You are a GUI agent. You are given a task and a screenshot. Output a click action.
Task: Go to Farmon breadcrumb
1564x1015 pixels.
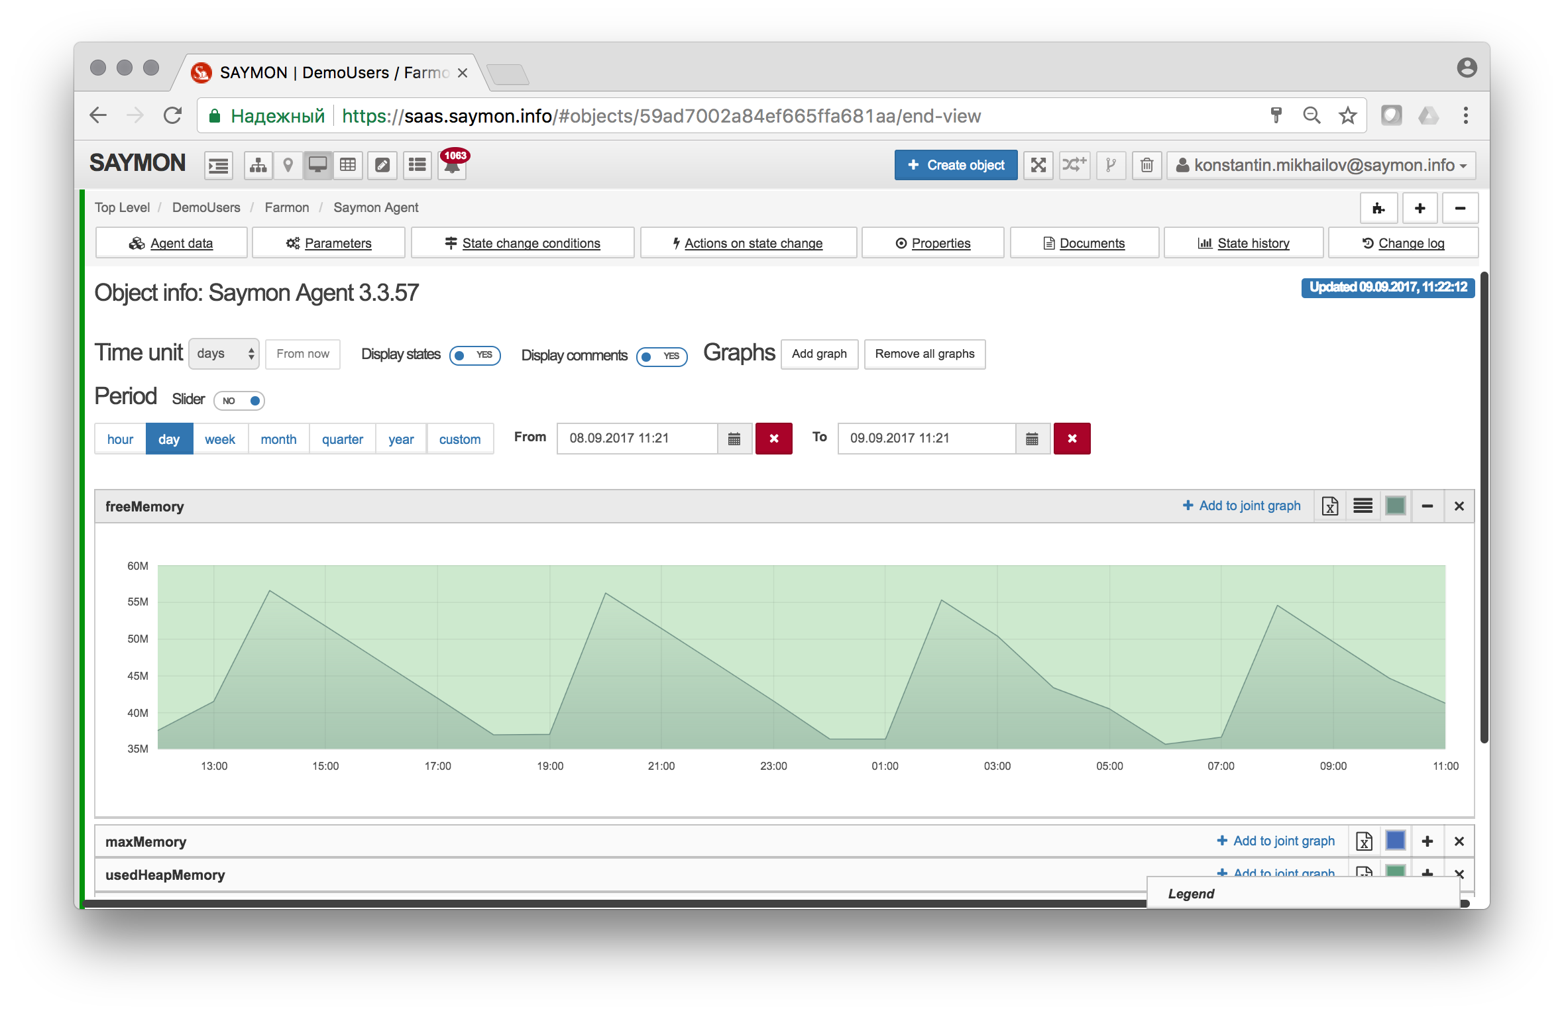pos(287,208)
